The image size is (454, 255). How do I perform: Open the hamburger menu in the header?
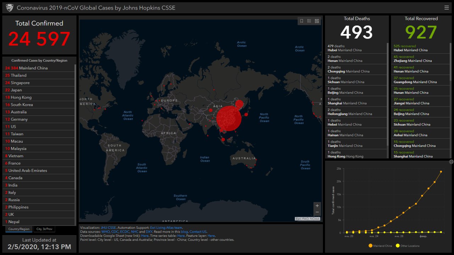click(447, 7)
